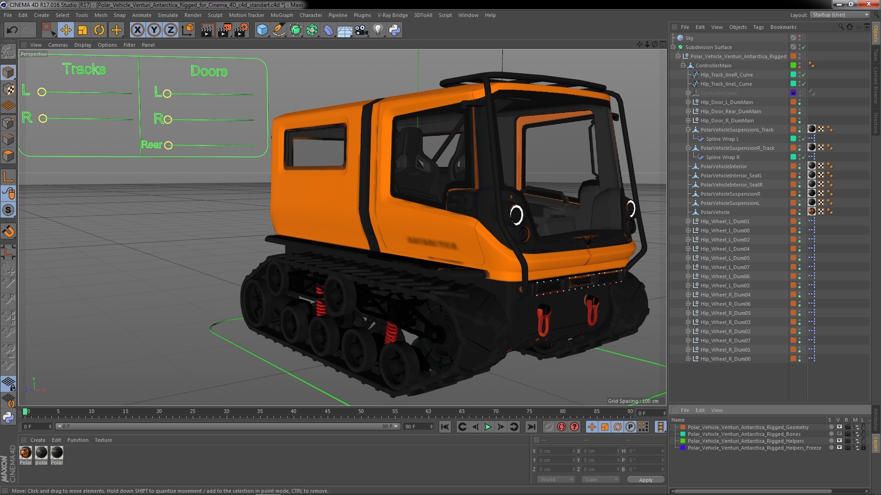The width and height of the screenshot is (881, 495).
Task: Click the Undo arrow icon
Action: (12, 30)
